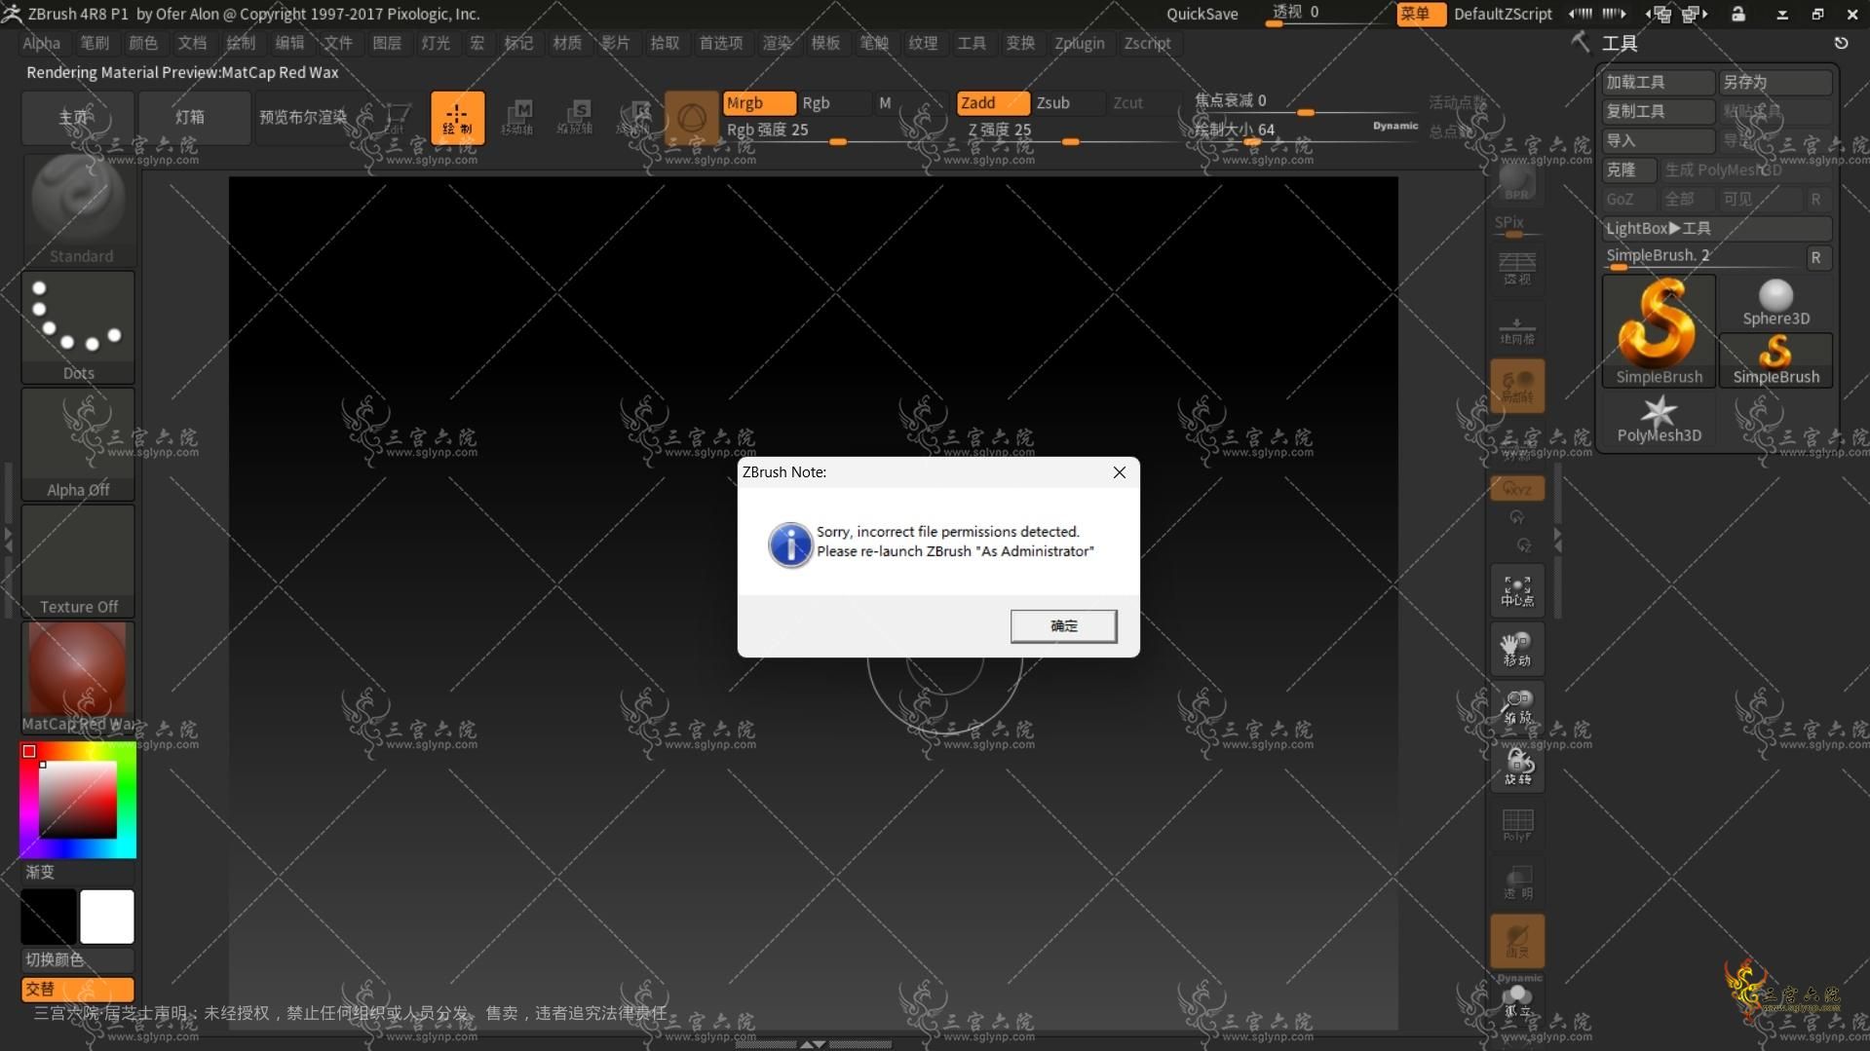Open the MatCap Red Wax material selector
The image size is (1870, 1051).
[x=78, y=677]
